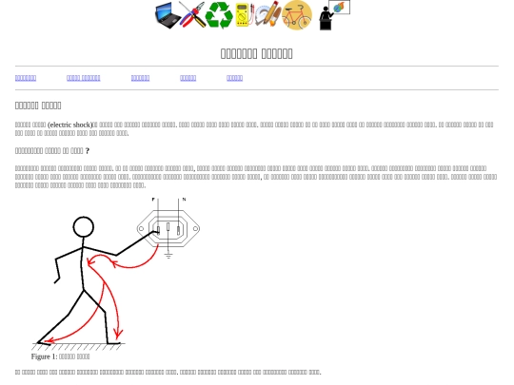Screen dimensions: 514x385
Task: Click the hatched ground line under figure
Action: pos(78,346)
